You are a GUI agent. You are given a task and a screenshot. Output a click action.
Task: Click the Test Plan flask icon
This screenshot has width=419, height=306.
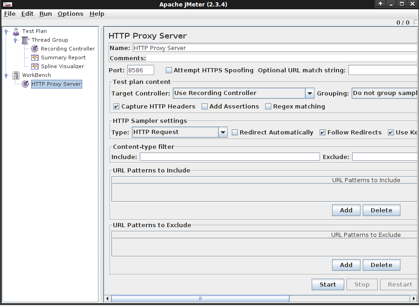pyautogui.click(x=16, y=32)
